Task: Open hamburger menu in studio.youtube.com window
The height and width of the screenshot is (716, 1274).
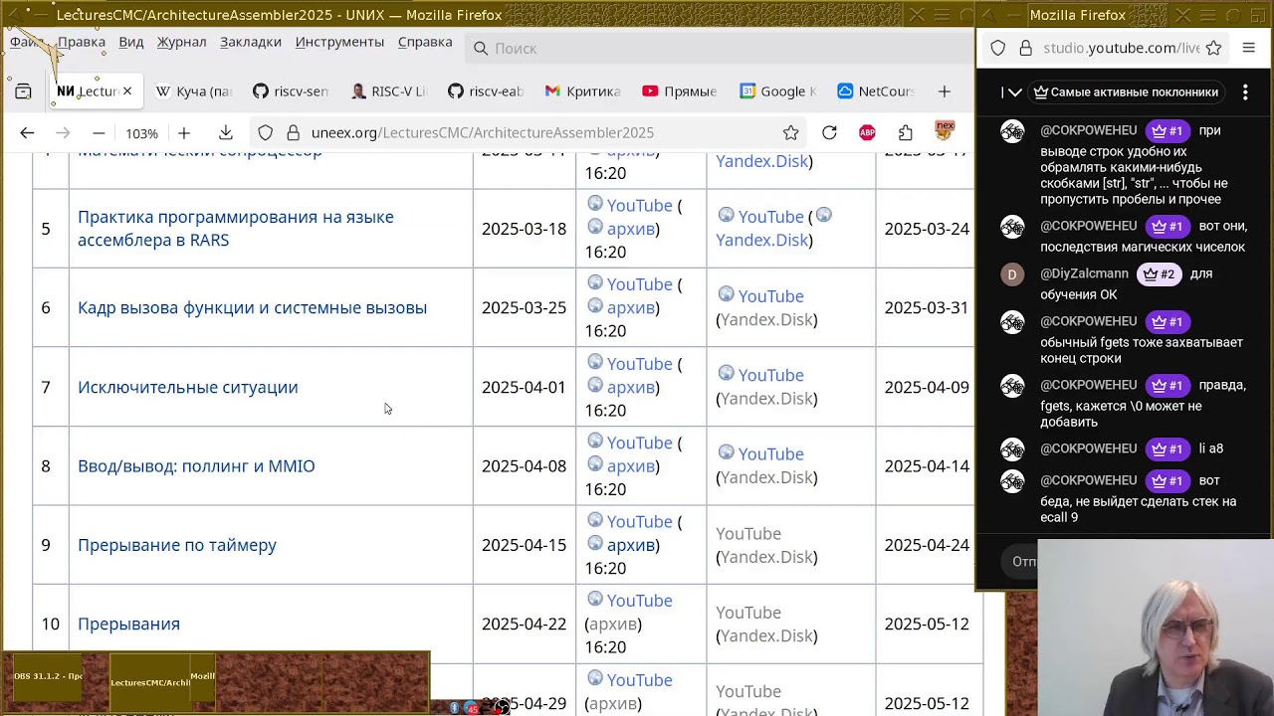Action: pyautogui.click(x=1248, y=48)
